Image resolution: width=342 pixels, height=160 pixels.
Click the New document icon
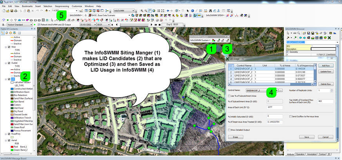click(x=4, y=11)
